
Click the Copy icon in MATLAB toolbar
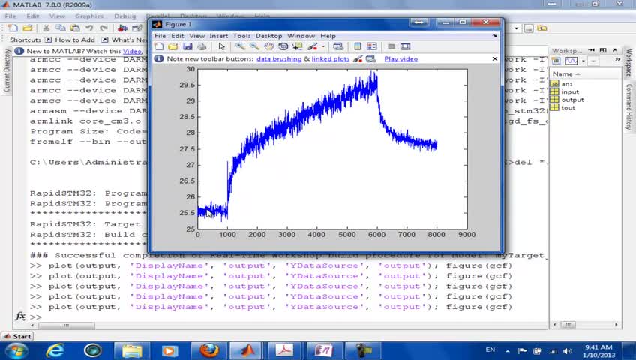tap(61, 28)
